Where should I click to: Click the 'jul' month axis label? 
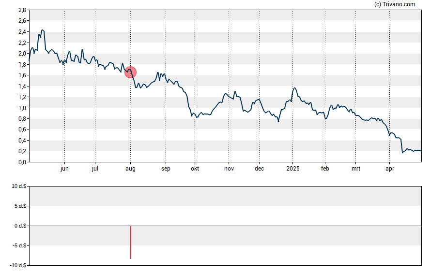pos(95,169)
